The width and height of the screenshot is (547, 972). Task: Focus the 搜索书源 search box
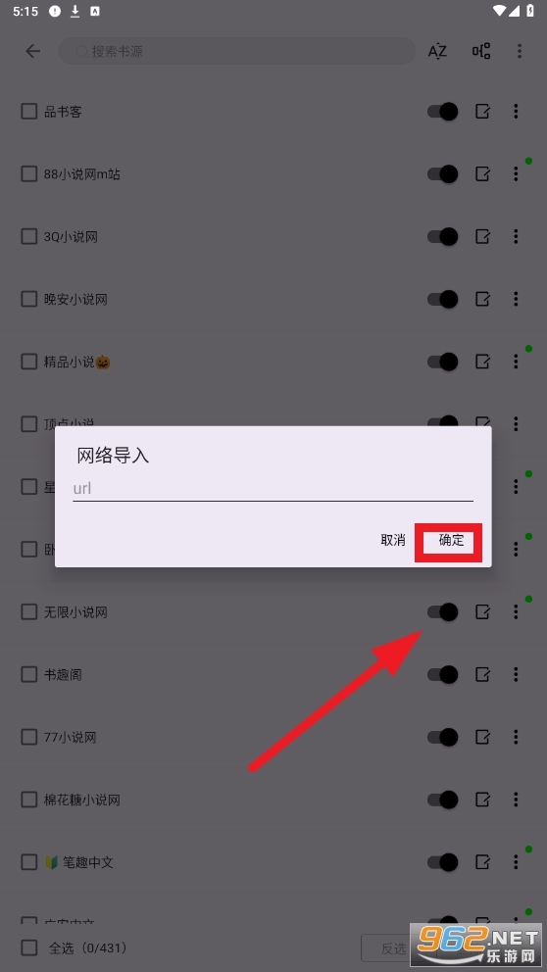[x=237, y=51]
